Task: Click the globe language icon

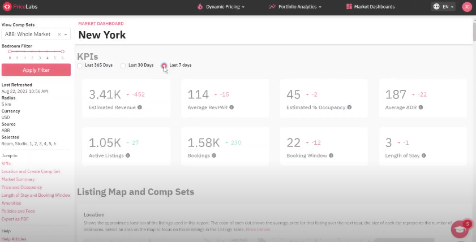Action: point(436,6)
